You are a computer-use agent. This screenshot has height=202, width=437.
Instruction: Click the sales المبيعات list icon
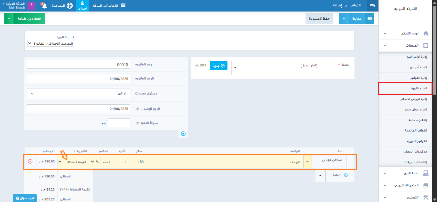426,46
